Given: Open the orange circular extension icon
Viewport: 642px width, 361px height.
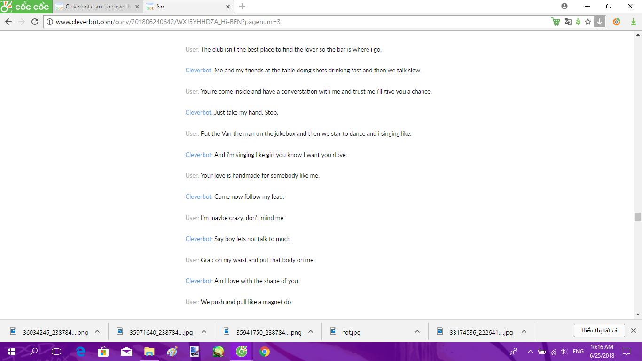Looking at the screenshot, I should [617, 22].
